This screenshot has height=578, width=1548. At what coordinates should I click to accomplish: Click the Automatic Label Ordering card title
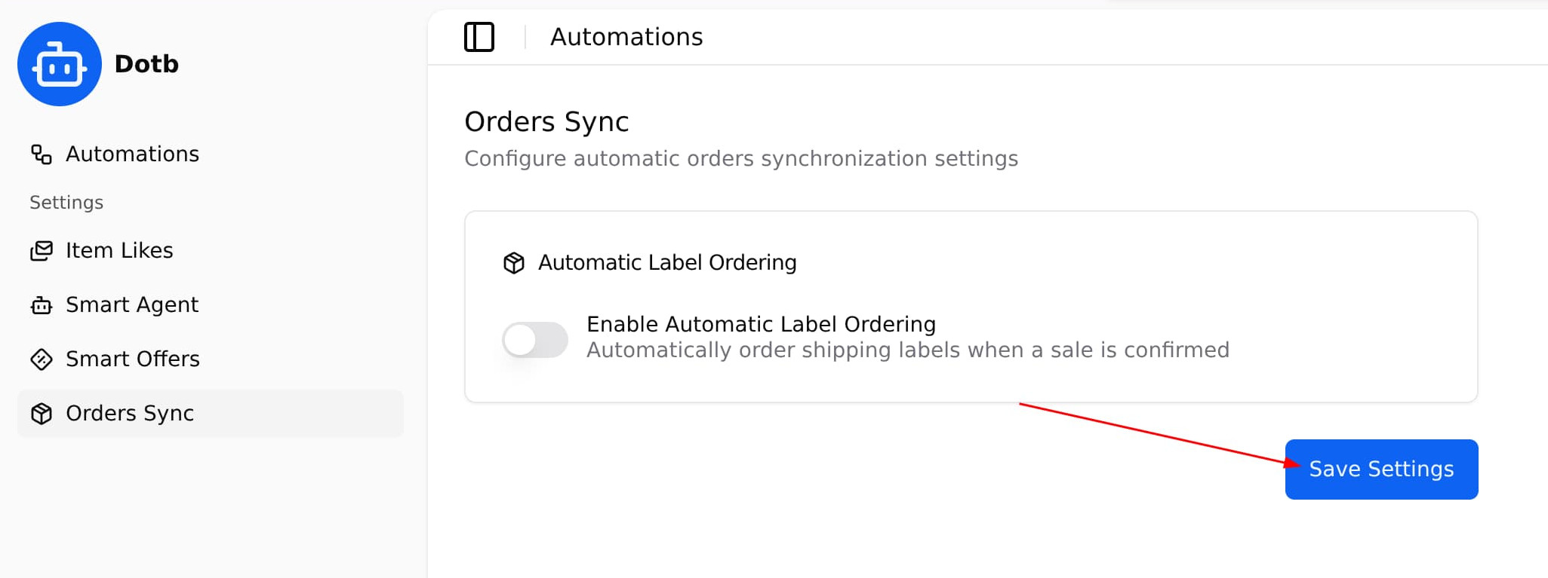[x=667, y=263]
